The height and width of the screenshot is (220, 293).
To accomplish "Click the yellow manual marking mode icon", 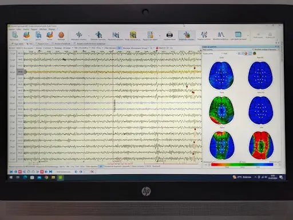I will point(133,35).
